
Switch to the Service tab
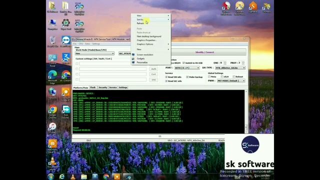click(113, 87)
